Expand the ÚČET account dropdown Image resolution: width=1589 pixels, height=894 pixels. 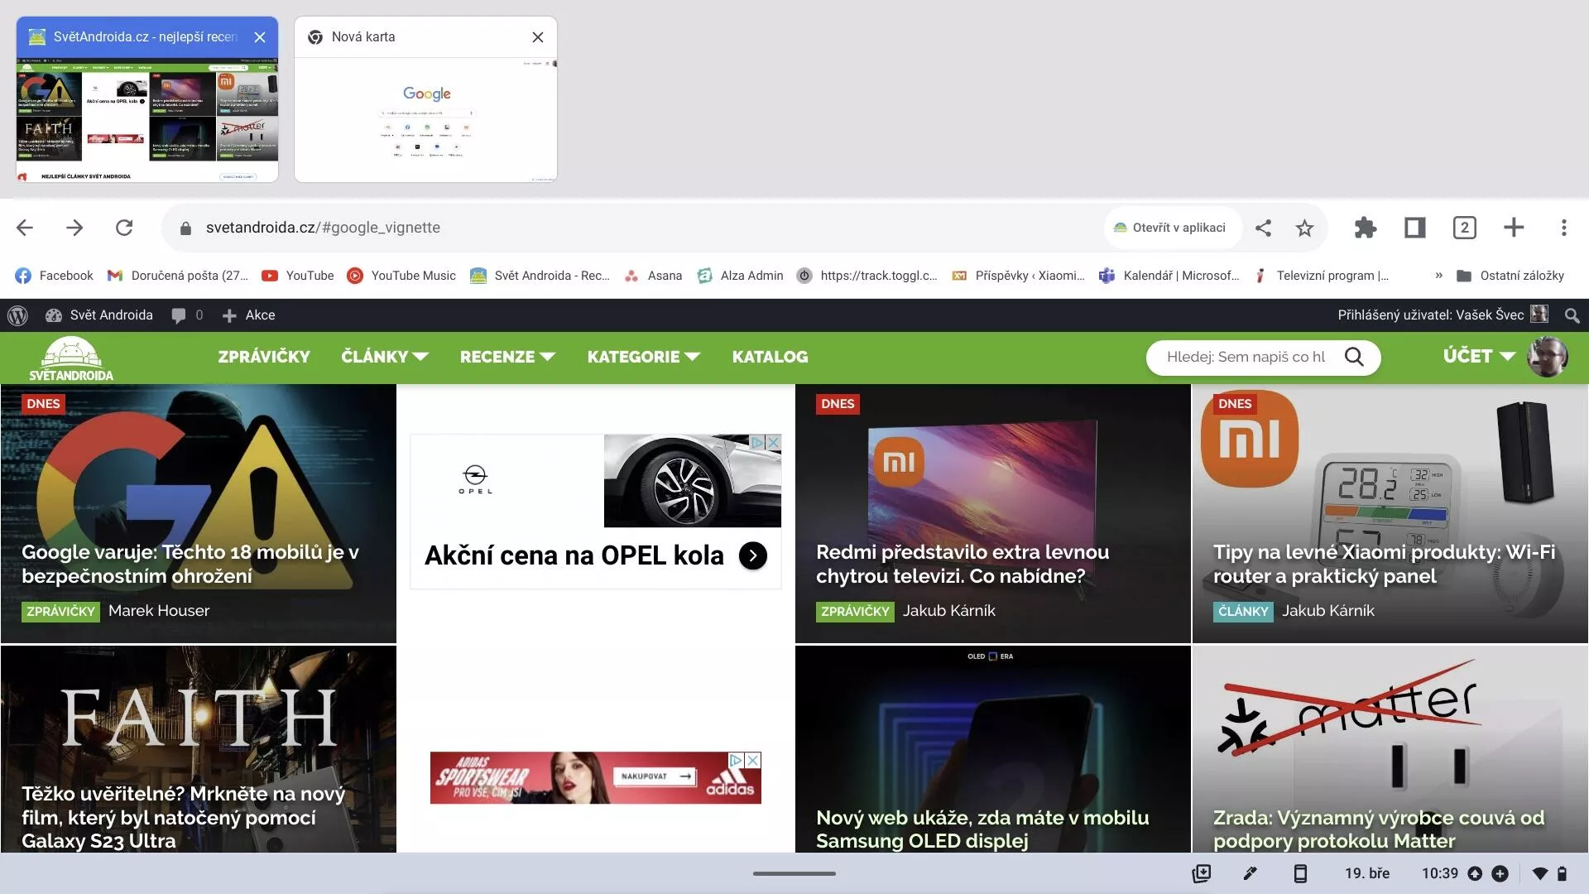click(1479, 356)
